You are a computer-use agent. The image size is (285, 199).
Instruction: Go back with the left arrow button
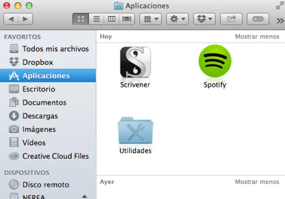[x=11, y=19]
